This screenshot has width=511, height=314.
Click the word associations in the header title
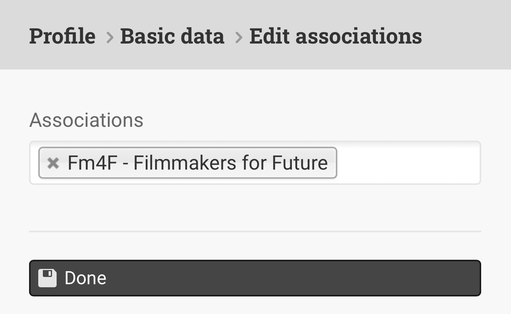click(359, 36)
